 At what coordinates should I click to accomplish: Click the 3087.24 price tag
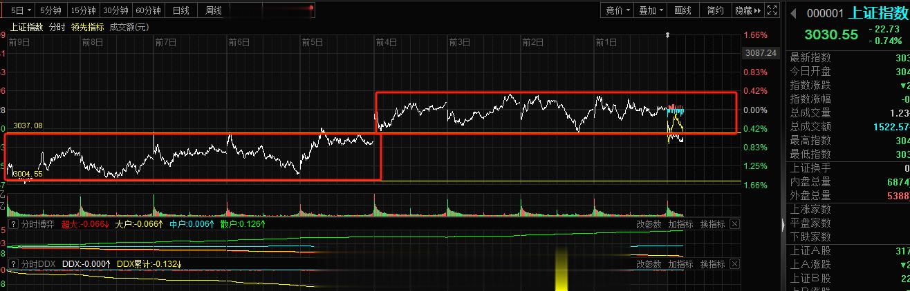tap(761, 52)
